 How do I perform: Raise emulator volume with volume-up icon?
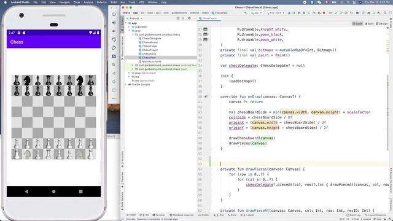[x=114, y=23]
